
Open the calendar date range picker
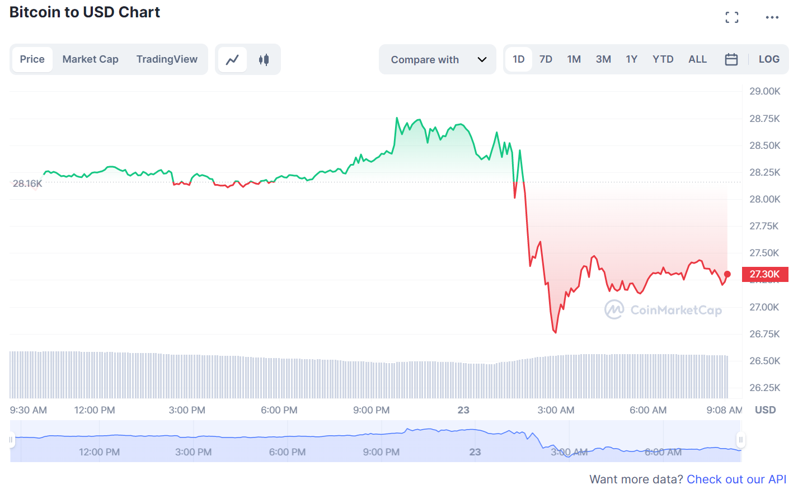[x=731, y=59]
